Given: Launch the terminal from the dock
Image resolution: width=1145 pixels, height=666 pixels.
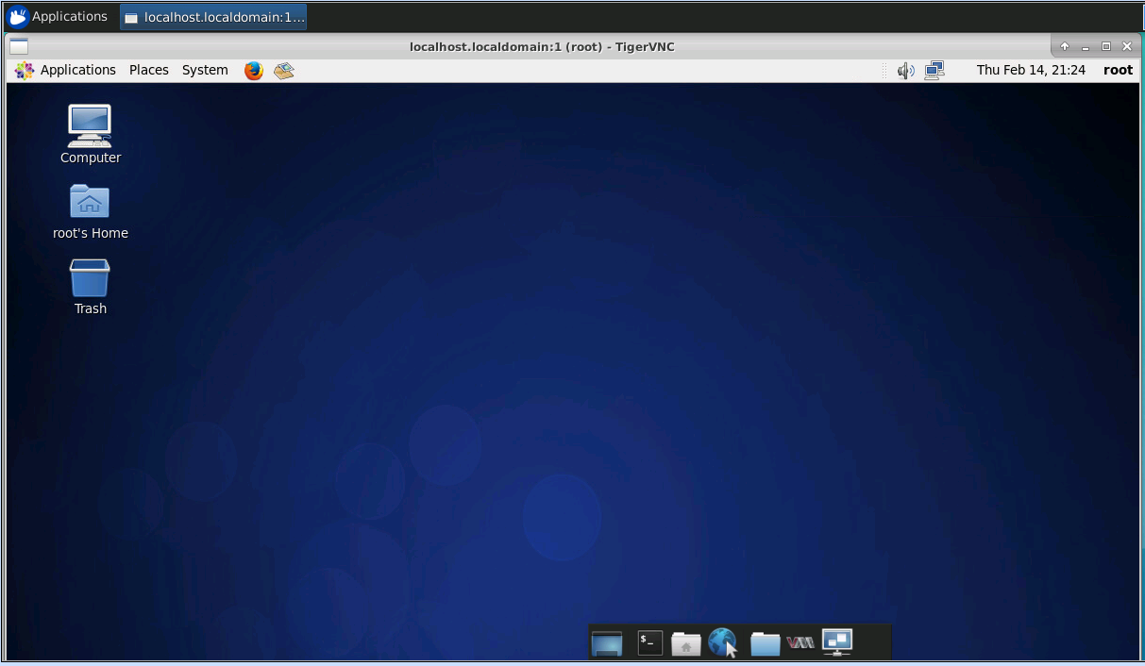Looking at the screenshot, I should click(649, 642).
